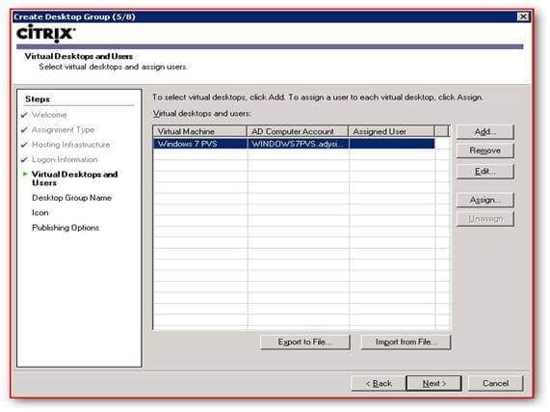This screenshot has height=412, width=550.
Task: Click the checkmark beside Assignment Type
Action: [x=24, y=130]
